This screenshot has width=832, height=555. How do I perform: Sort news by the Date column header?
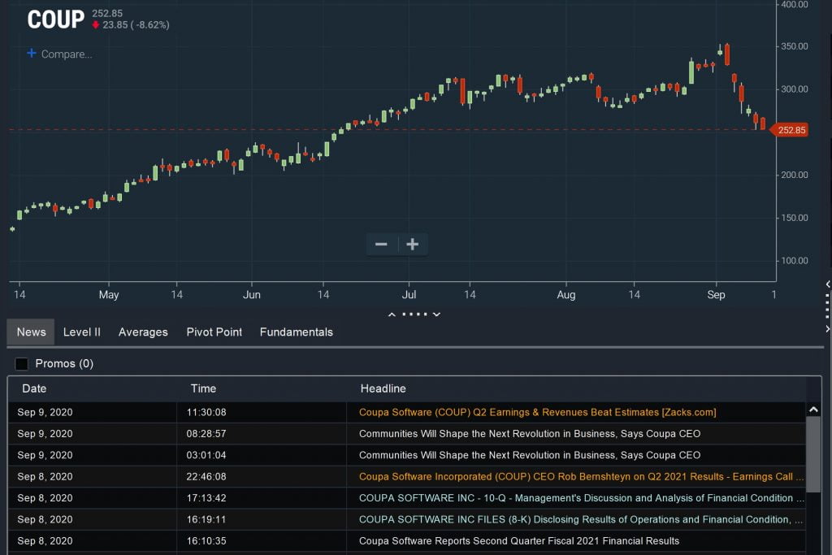(x=34, y=388)
